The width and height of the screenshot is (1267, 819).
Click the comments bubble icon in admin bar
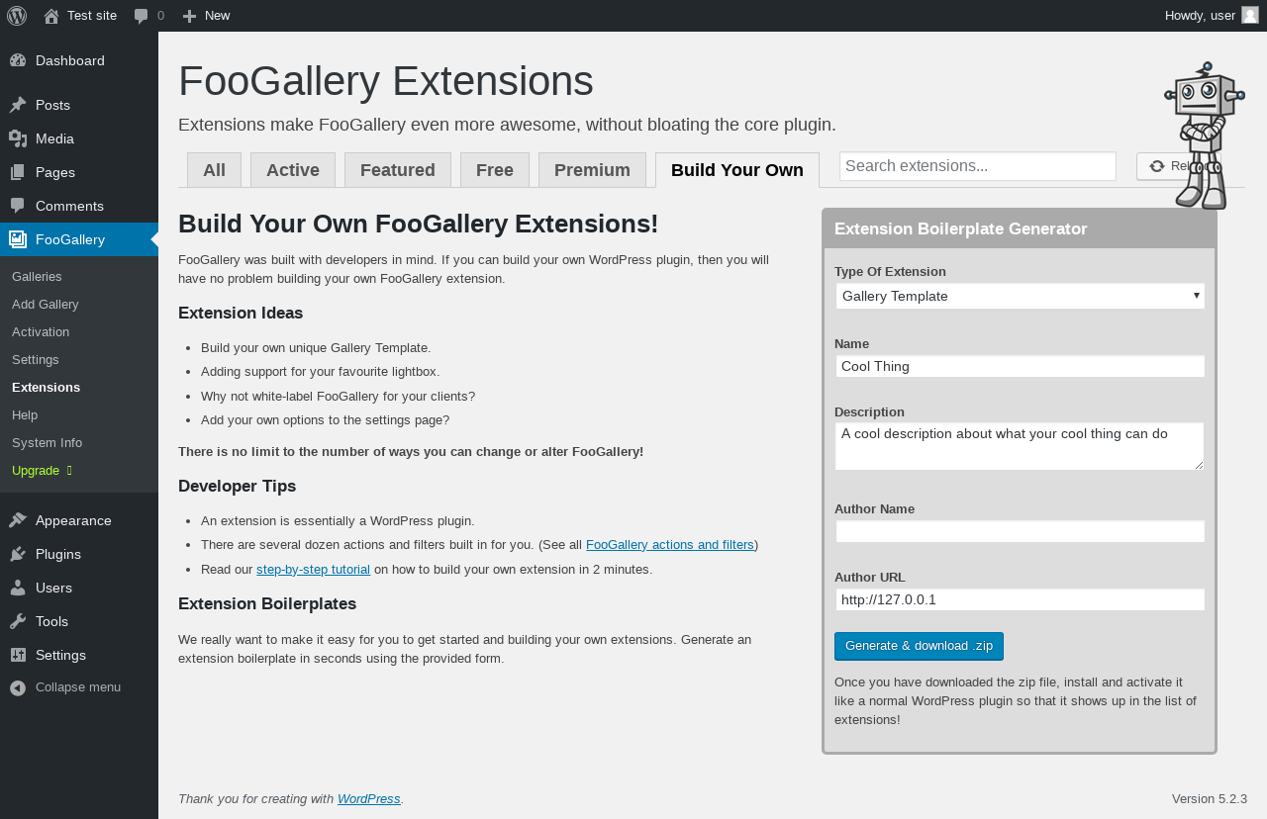142,16
